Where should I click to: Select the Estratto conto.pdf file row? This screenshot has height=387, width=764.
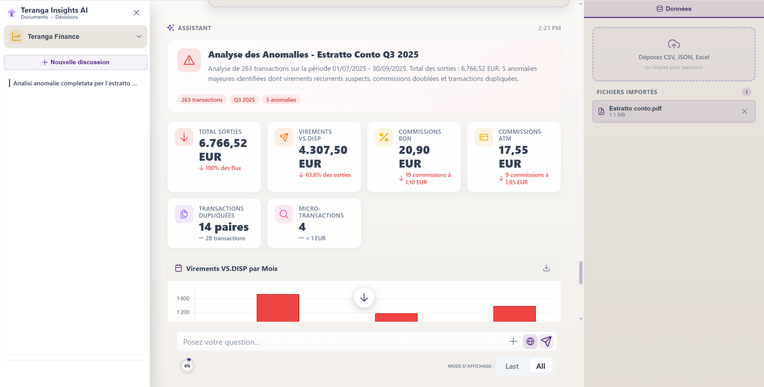pos(674,111)
